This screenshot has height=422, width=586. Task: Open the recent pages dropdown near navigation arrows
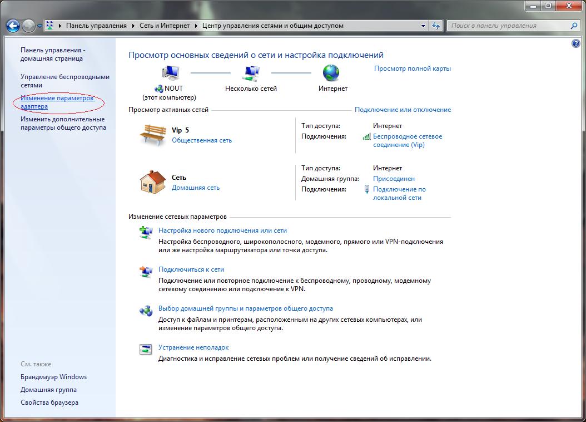(39, 26)
